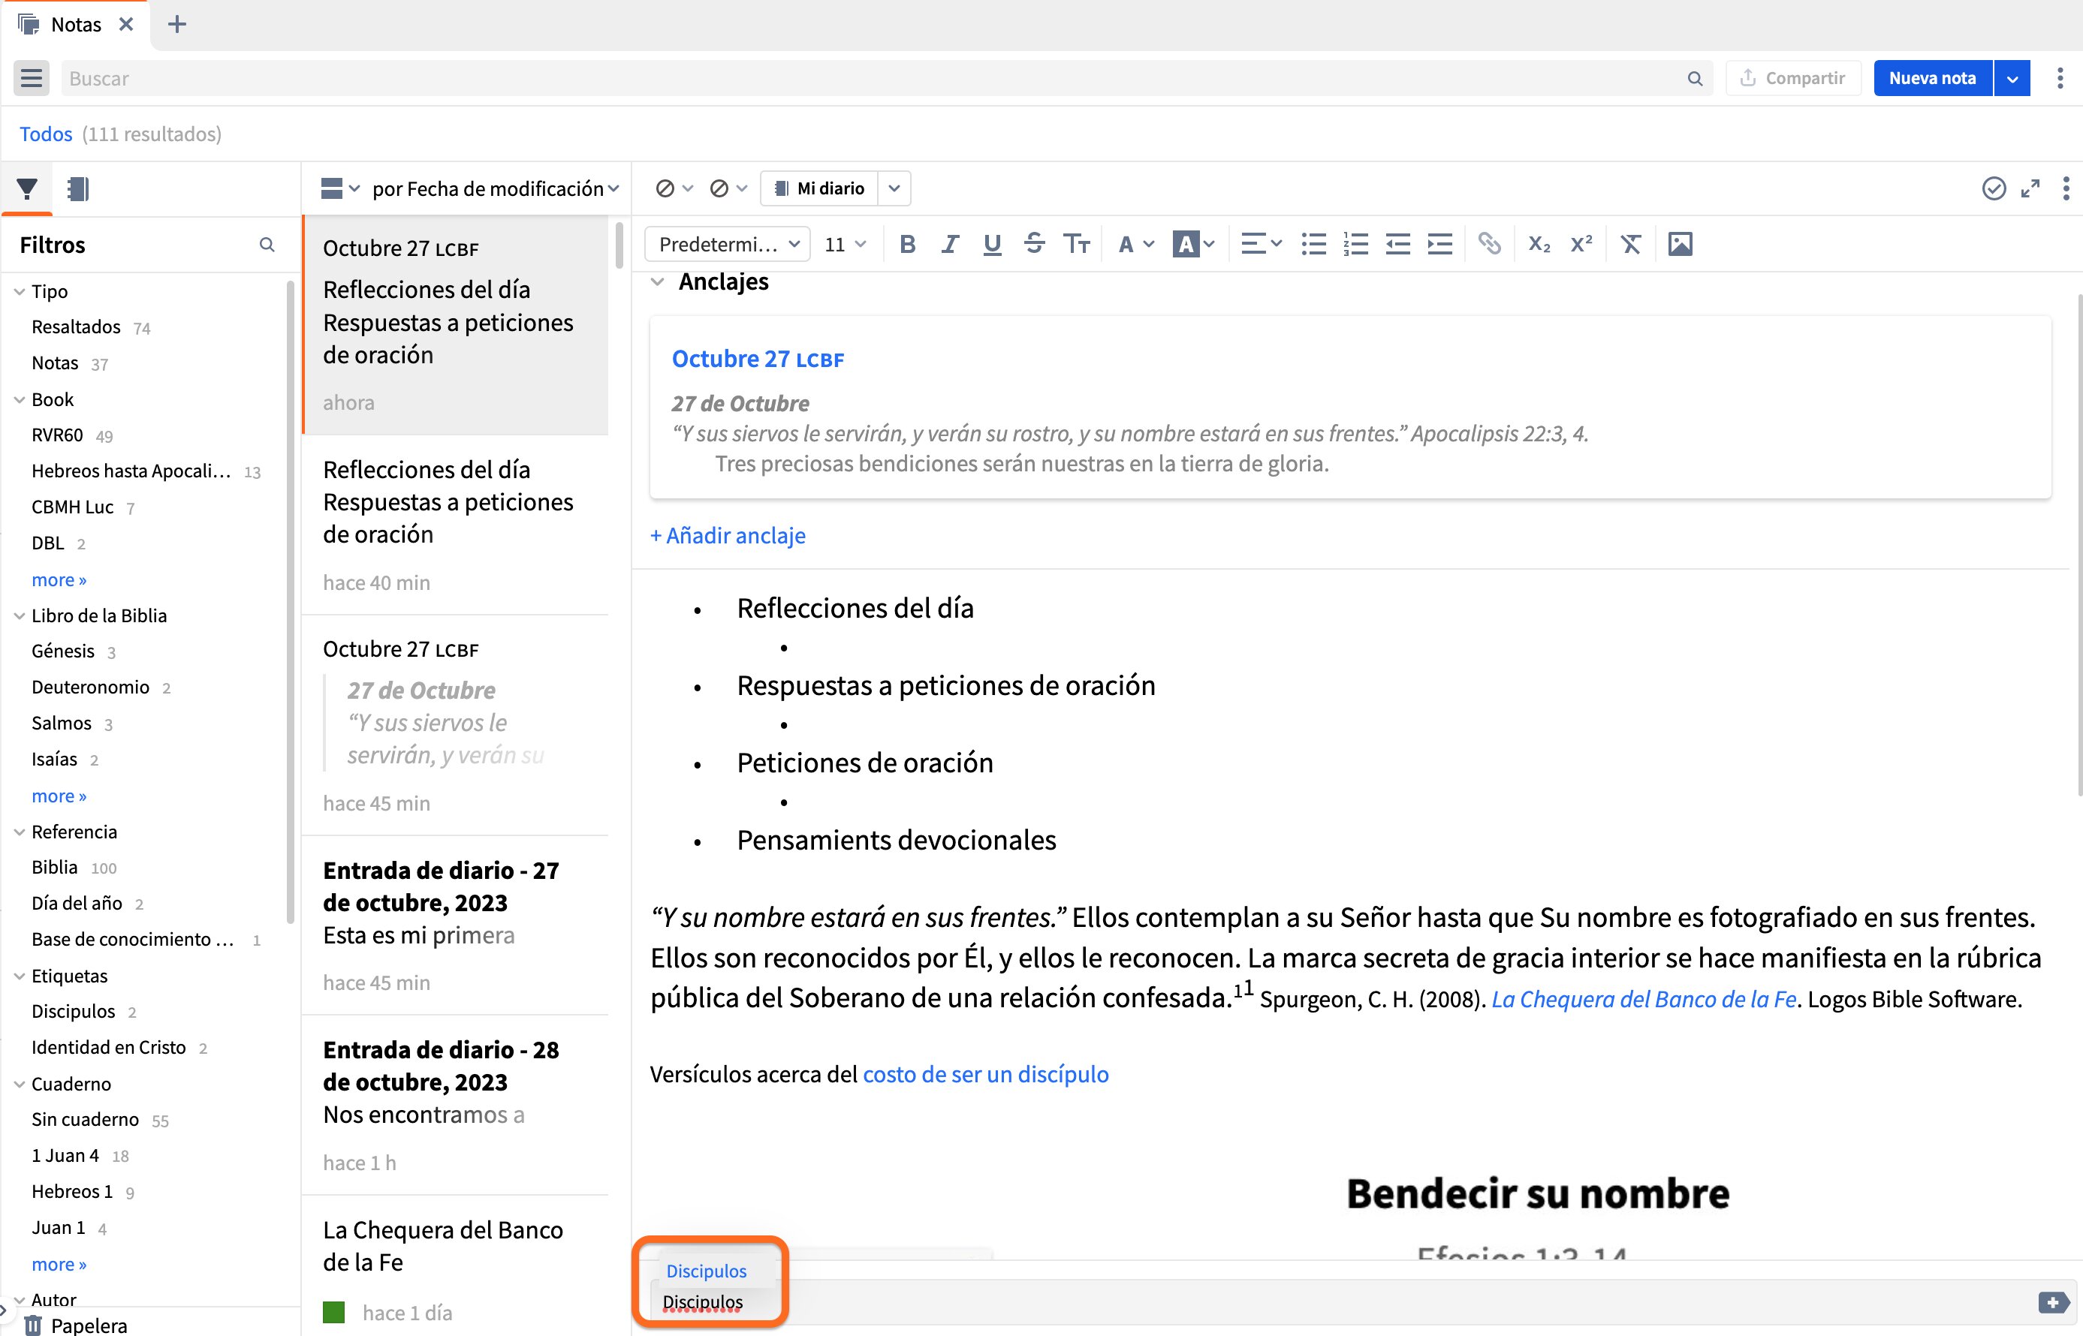
Task: Insert a numbered list
Action: tap(1355, 244)
